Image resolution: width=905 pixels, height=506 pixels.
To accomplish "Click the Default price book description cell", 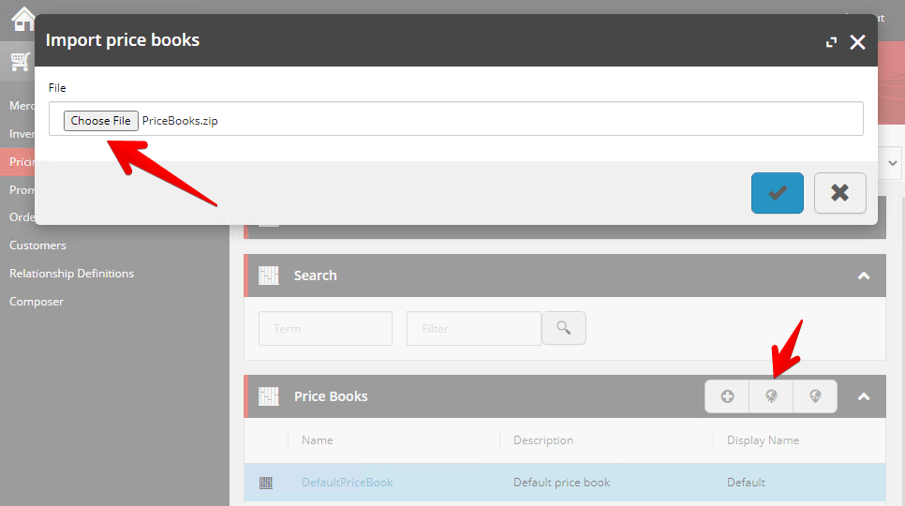I will (561, 483).
